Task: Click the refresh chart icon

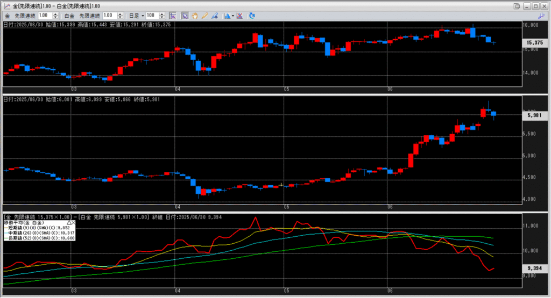Action: [252, 16]
